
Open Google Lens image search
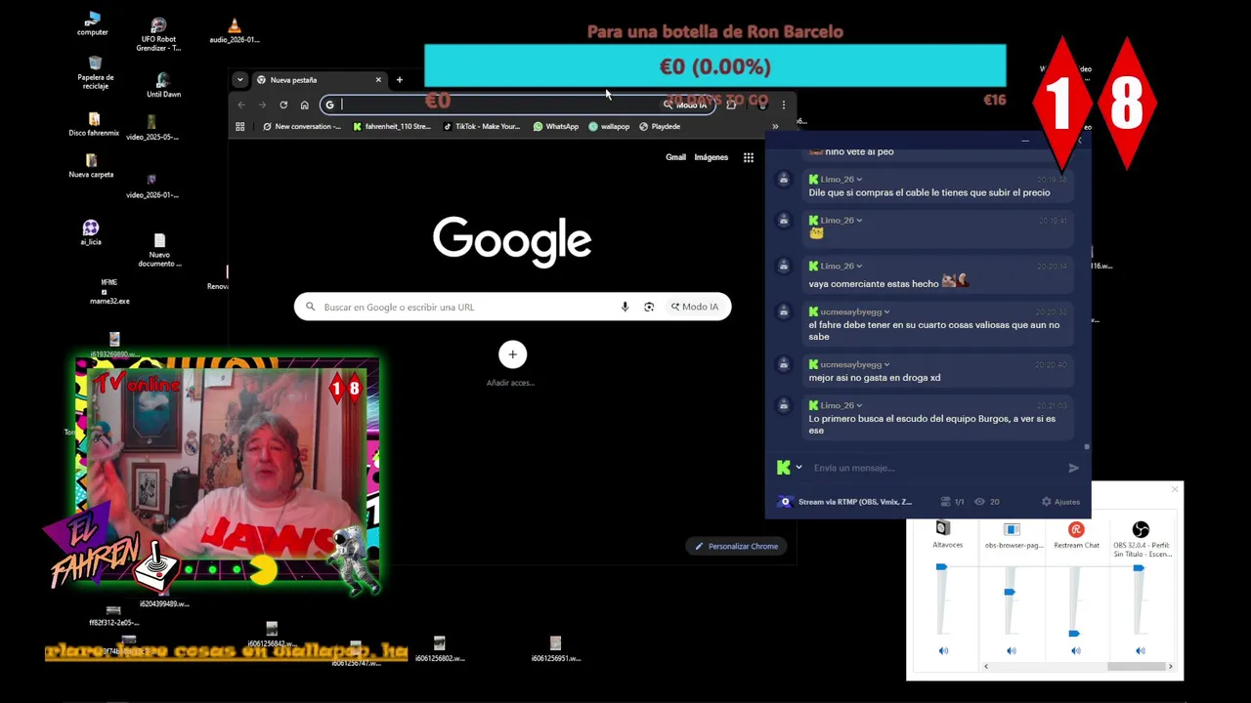(649, 307)
